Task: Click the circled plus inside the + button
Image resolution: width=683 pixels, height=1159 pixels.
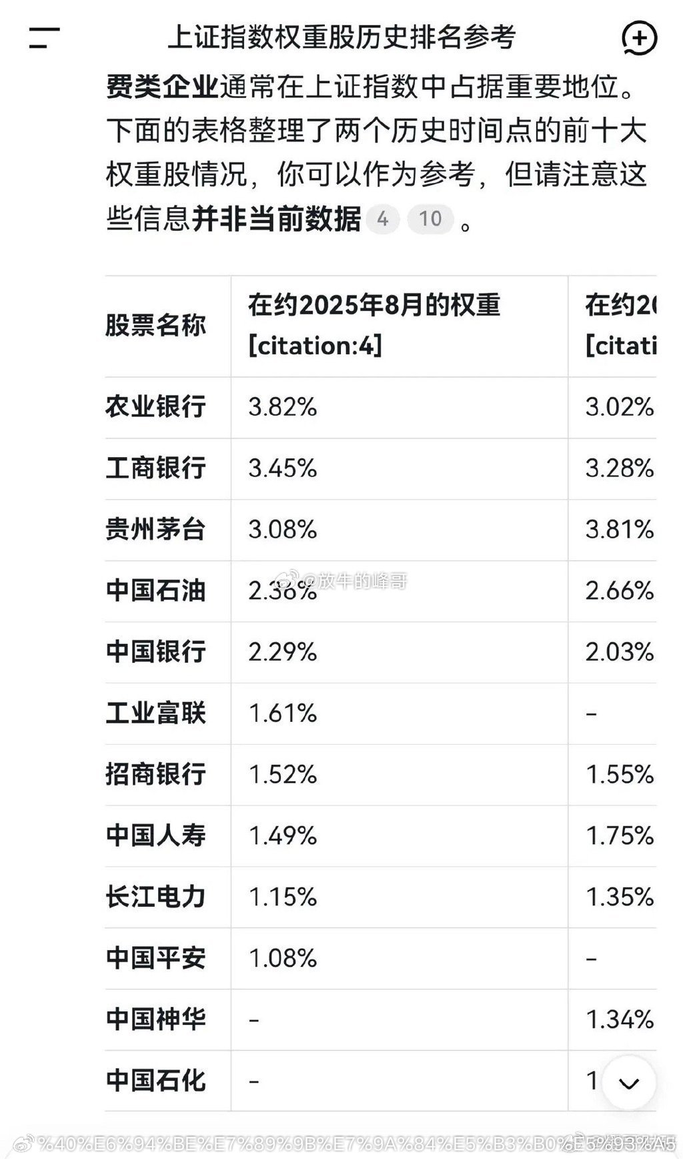Action: tap(639, 38)
